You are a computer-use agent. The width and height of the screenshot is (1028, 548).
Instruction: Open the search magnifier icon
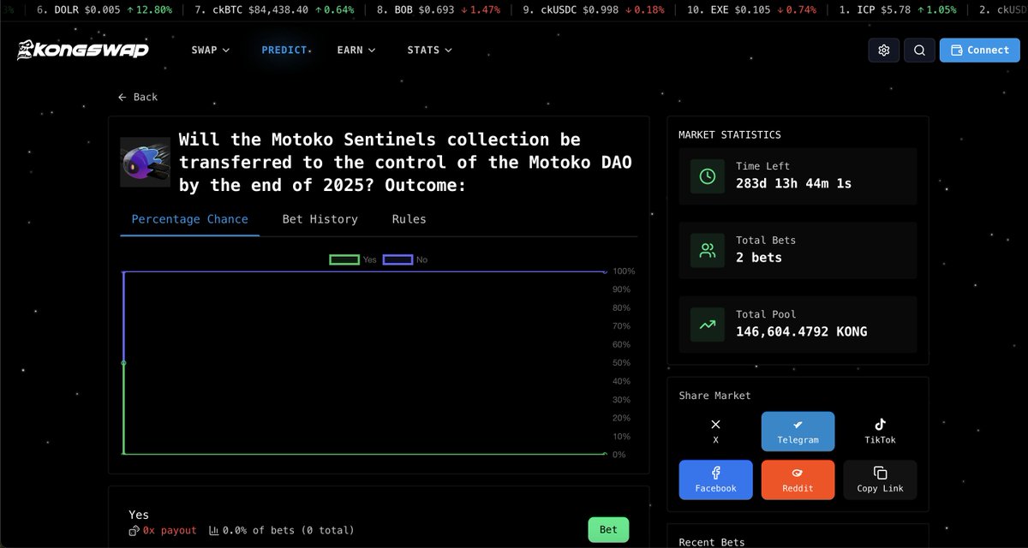pos(919,50)
